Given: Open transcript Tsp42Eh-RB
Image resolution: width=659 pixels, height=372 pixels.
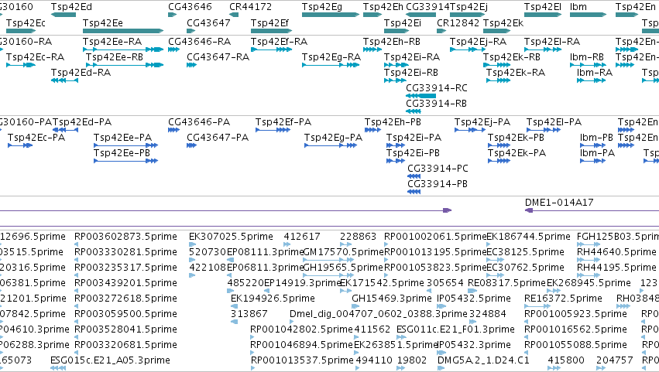Looking at the screenshot, I should click(x=392, y=42).
